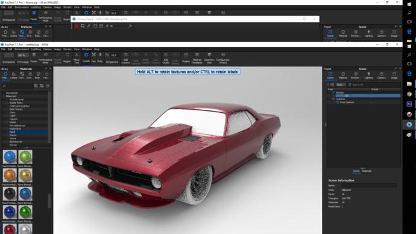416x234 pixels.
Task: Open the Lighting tab in front project panel
Action: pos(368,75)
